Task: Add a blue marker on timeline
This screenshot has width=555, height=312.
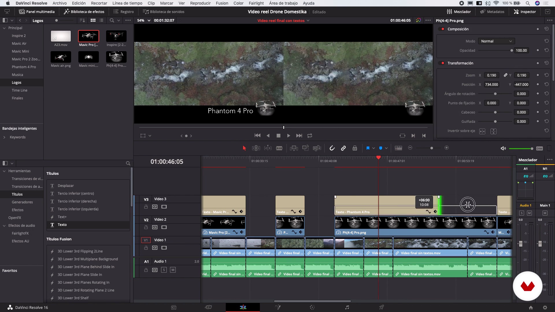Action: pos(381,148)
